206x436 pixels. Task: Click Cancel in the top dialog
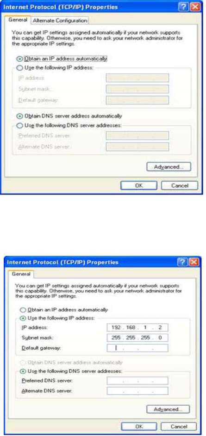[180, 185]
